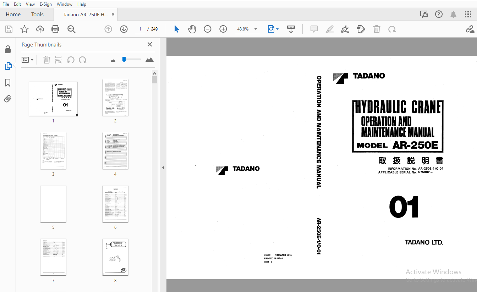Screen dimensions: 477x292
Task: Open the Fill and Sign pen tool
Action: click(345, 29)
